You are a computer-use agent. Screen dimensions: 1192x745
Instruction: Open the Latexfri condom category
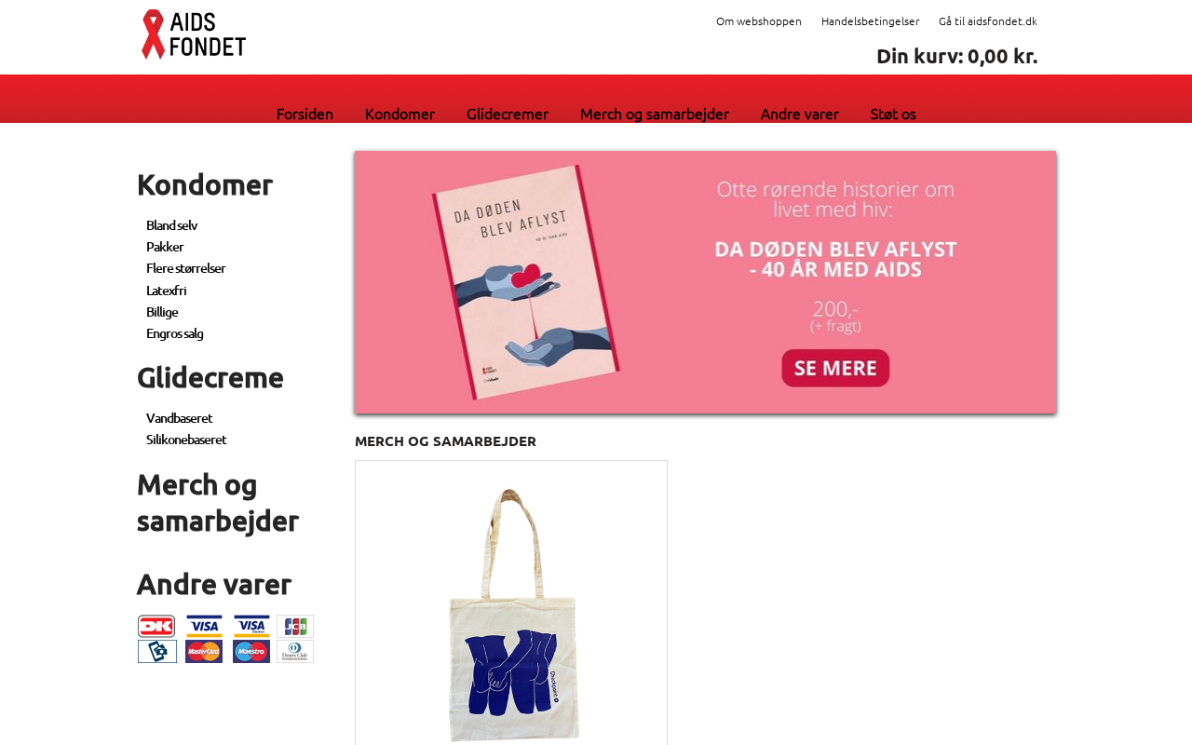(x=167, y=291)
